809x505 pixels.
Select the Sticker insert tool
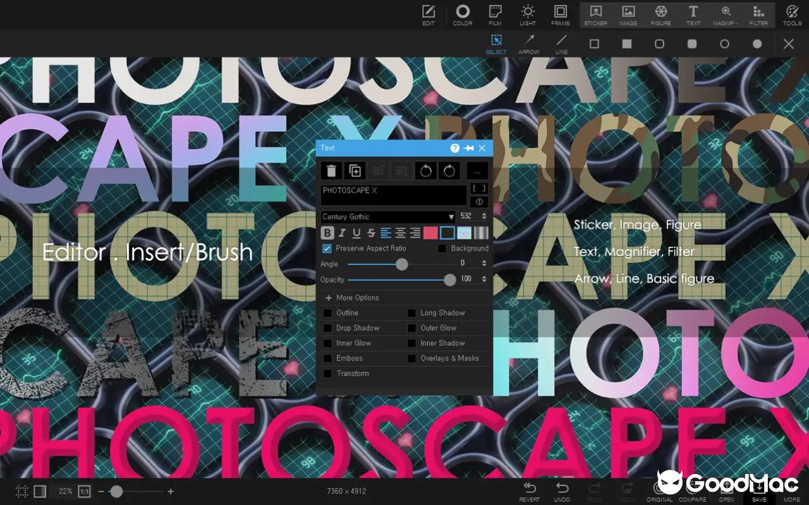click(595, 15)
